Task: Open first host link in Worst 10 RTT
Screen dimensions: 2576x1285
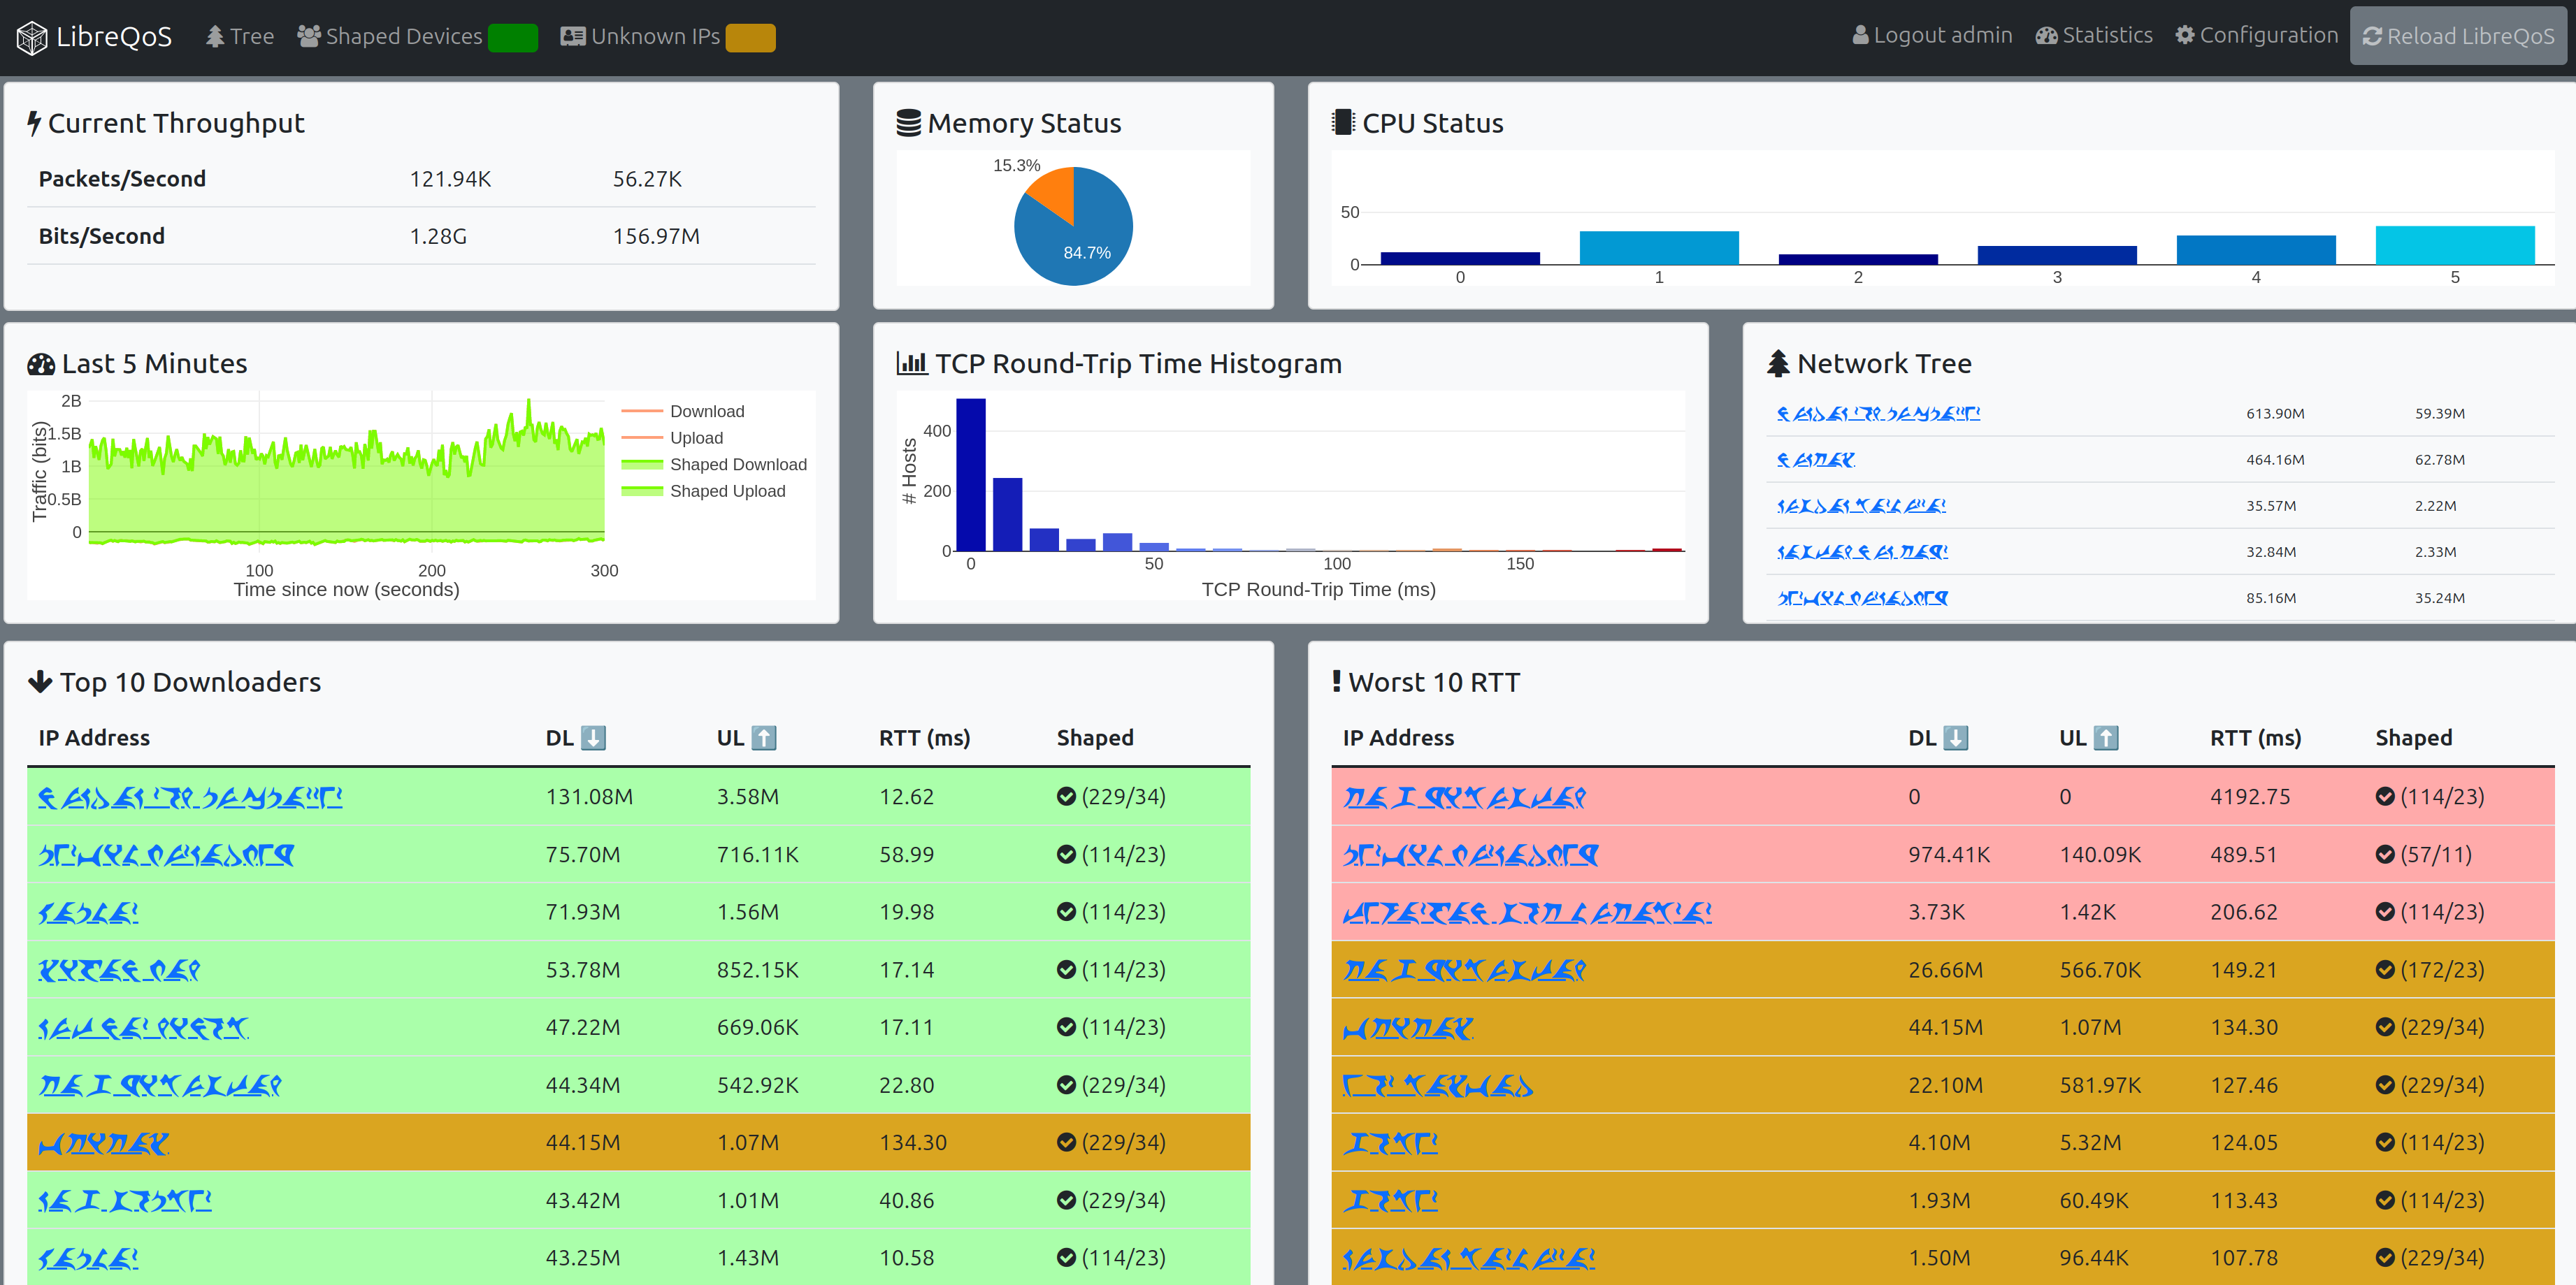Action: (1463, 797)
